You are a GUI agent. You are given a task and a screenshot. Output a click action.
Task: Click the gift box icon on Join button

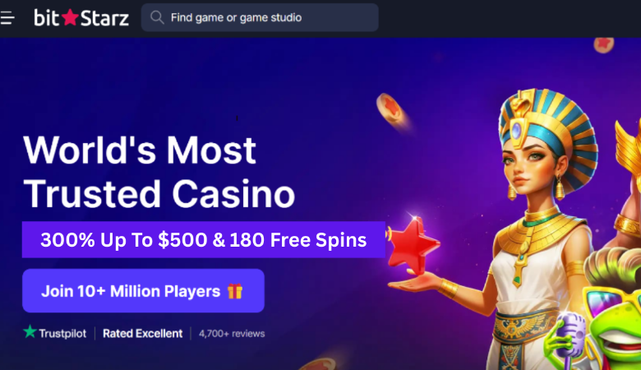(235, 291)
